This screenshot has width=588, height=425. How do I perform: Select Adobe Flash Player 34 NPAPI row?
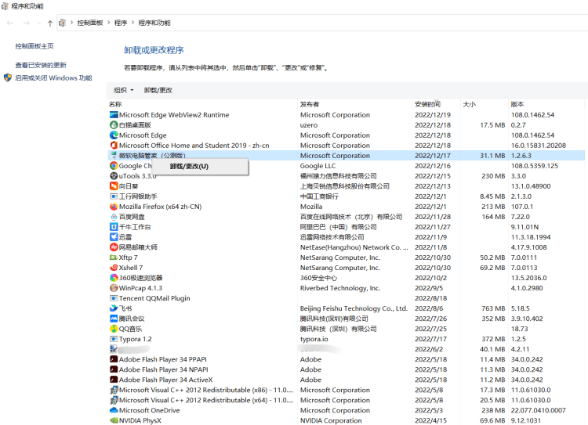[347, 369]
